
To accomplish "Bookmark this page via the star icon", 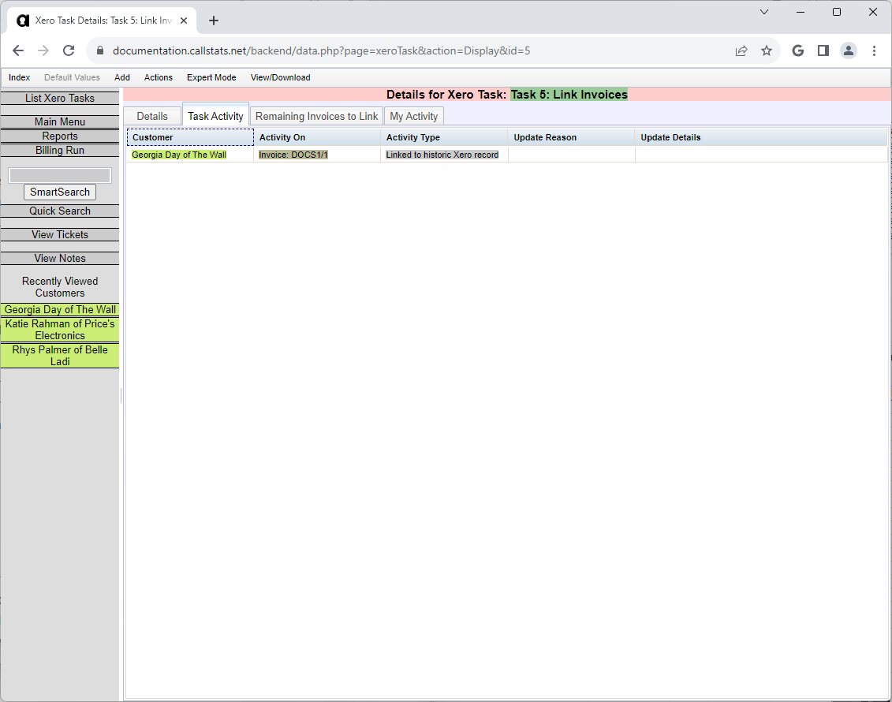I will point(767,50).
